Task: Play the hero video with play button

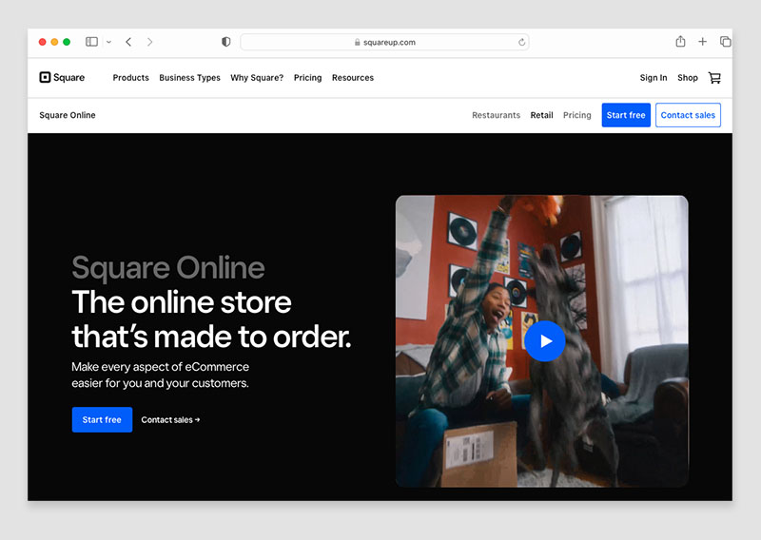Action: (544, 341)
